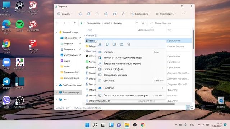Click Copy icon in the context menu
The image size is (230, 129).
click(107, 44)
